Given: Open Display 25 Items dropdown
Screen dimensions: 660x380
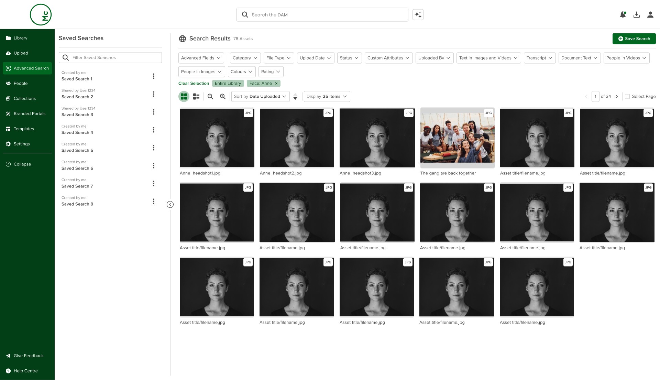Looking at the screenshot, I should pos(327,97).
